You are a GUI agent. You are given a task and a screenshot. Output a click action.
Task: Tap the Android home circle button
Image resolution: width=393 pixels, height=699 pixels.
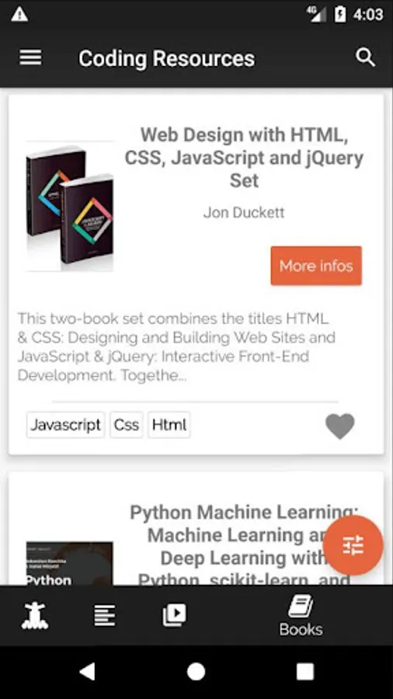tap(196, 671)
